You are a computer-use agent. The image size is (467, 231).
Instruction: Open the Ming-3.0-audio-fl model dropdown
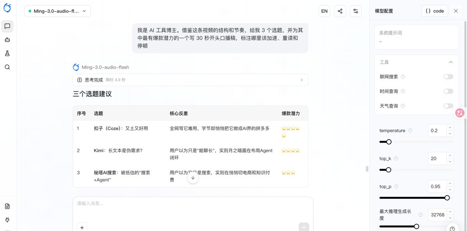coord(58,11)
